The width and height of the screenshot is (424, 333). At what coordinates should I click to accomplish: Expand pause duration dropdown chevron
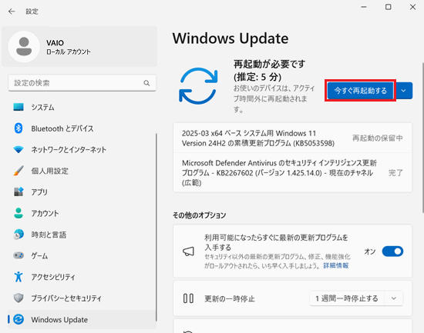[394, 298]
